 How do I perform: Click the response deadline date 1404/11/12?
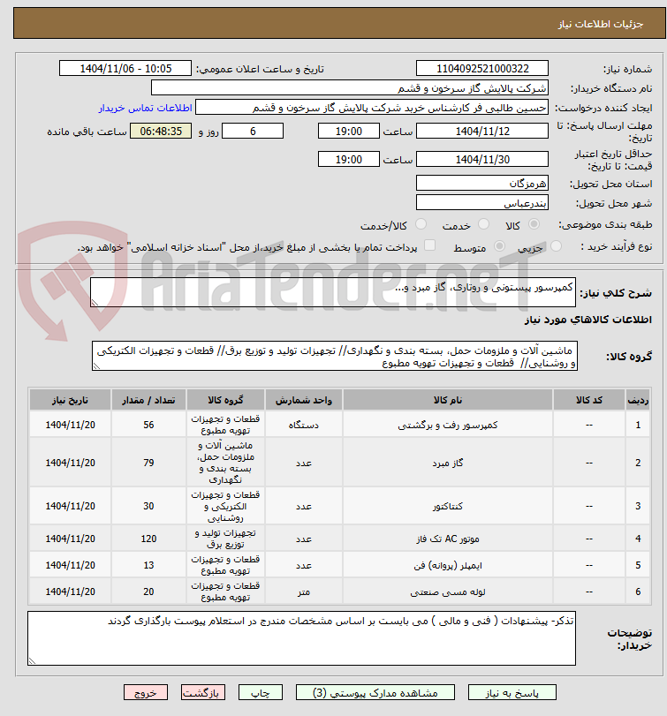pyautogui.click(x=482, y=131)
